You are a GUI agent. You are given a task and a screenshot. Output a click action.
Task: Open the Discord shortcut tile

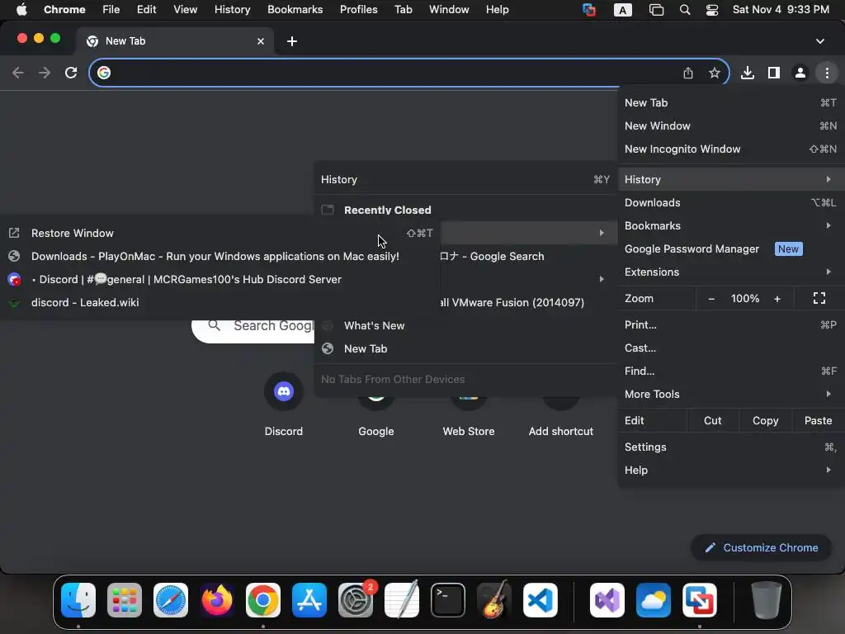pos(284,405)
